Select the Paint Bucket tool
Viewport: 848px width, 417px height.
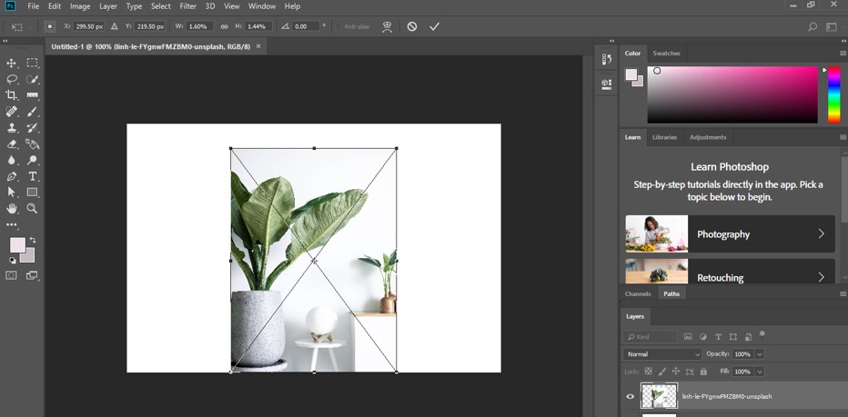click(33, 144)
